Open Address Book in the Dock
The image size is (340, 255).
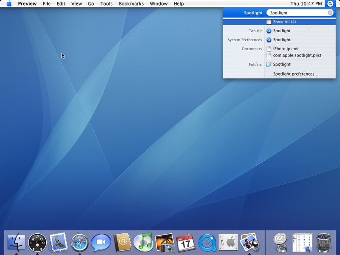click(122, 242)
